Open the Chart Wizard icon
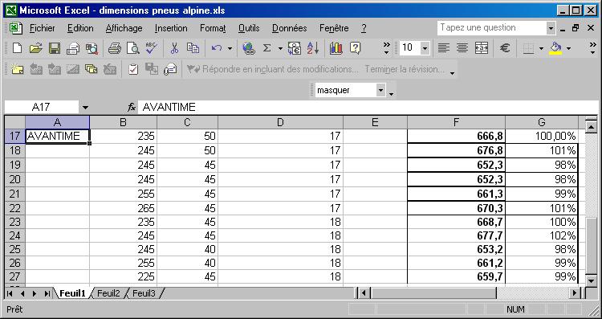The image size is (602, 319). click(x=336, y=48)
